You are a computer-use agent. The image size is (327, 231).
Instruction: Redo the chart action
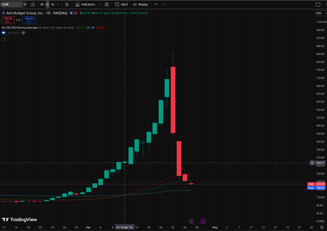(x=164, y=4)
